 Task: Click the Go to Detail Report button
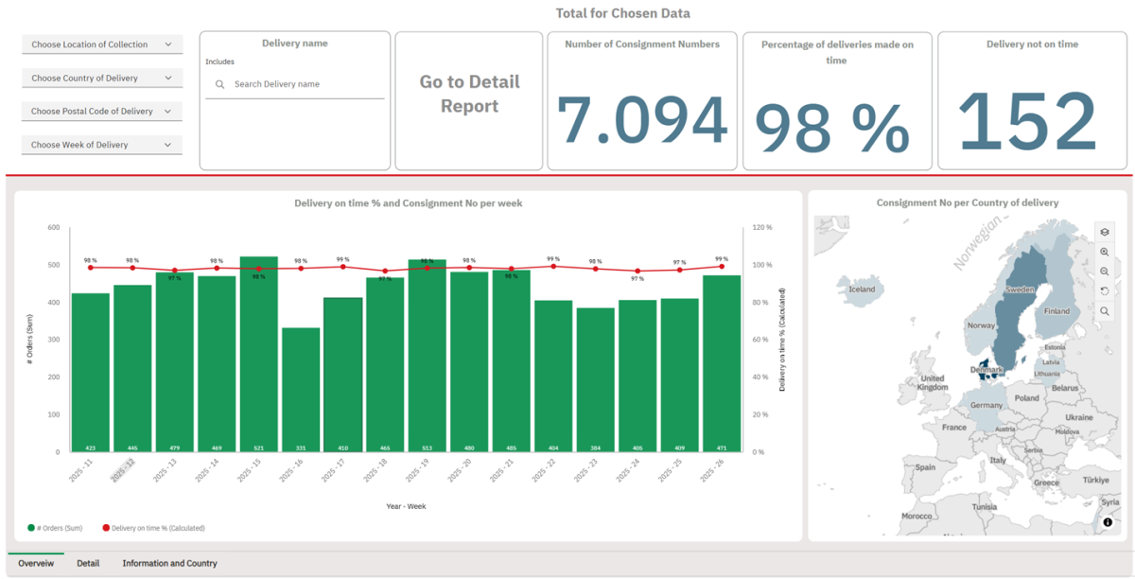click(x=469, y=95)
